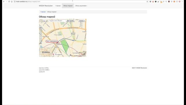Open the red map placemark label
This screenshot has width=186, height=105.
click(52, 41)
